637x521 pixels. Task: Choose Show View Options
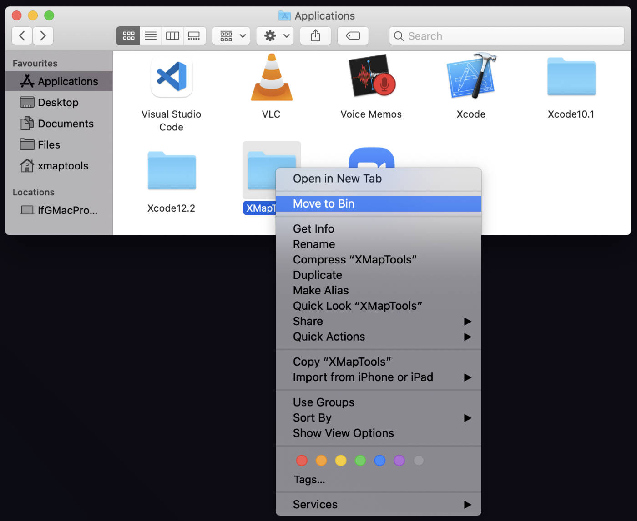[x=379, y=433]
